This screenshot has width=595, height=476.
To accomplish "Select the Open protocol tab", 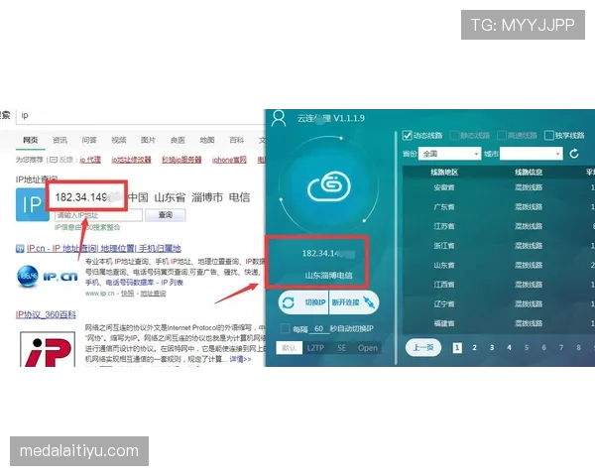I will (x=368, y=348).
